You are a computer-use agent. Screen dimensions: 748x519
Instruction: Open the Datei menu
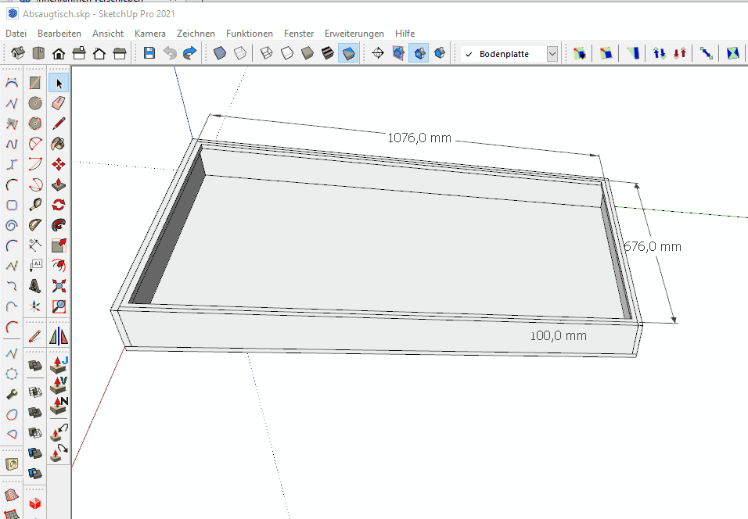pos(16,34)
